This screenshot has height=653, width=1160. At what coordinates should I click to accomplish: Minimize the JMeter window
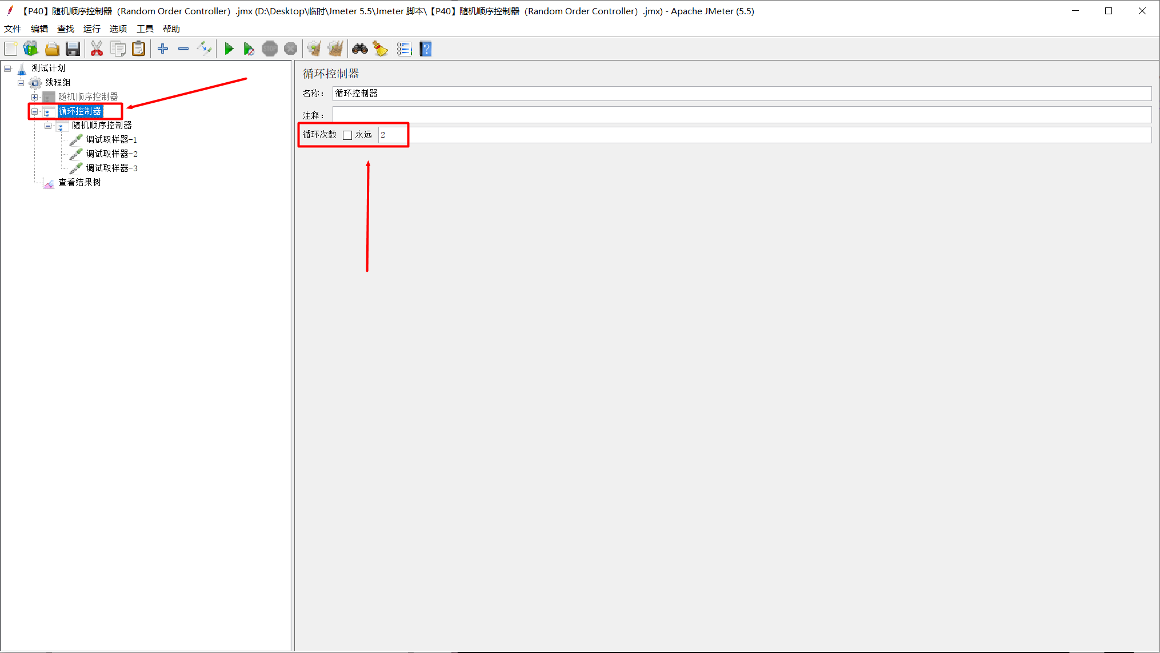coord(1075,11)
